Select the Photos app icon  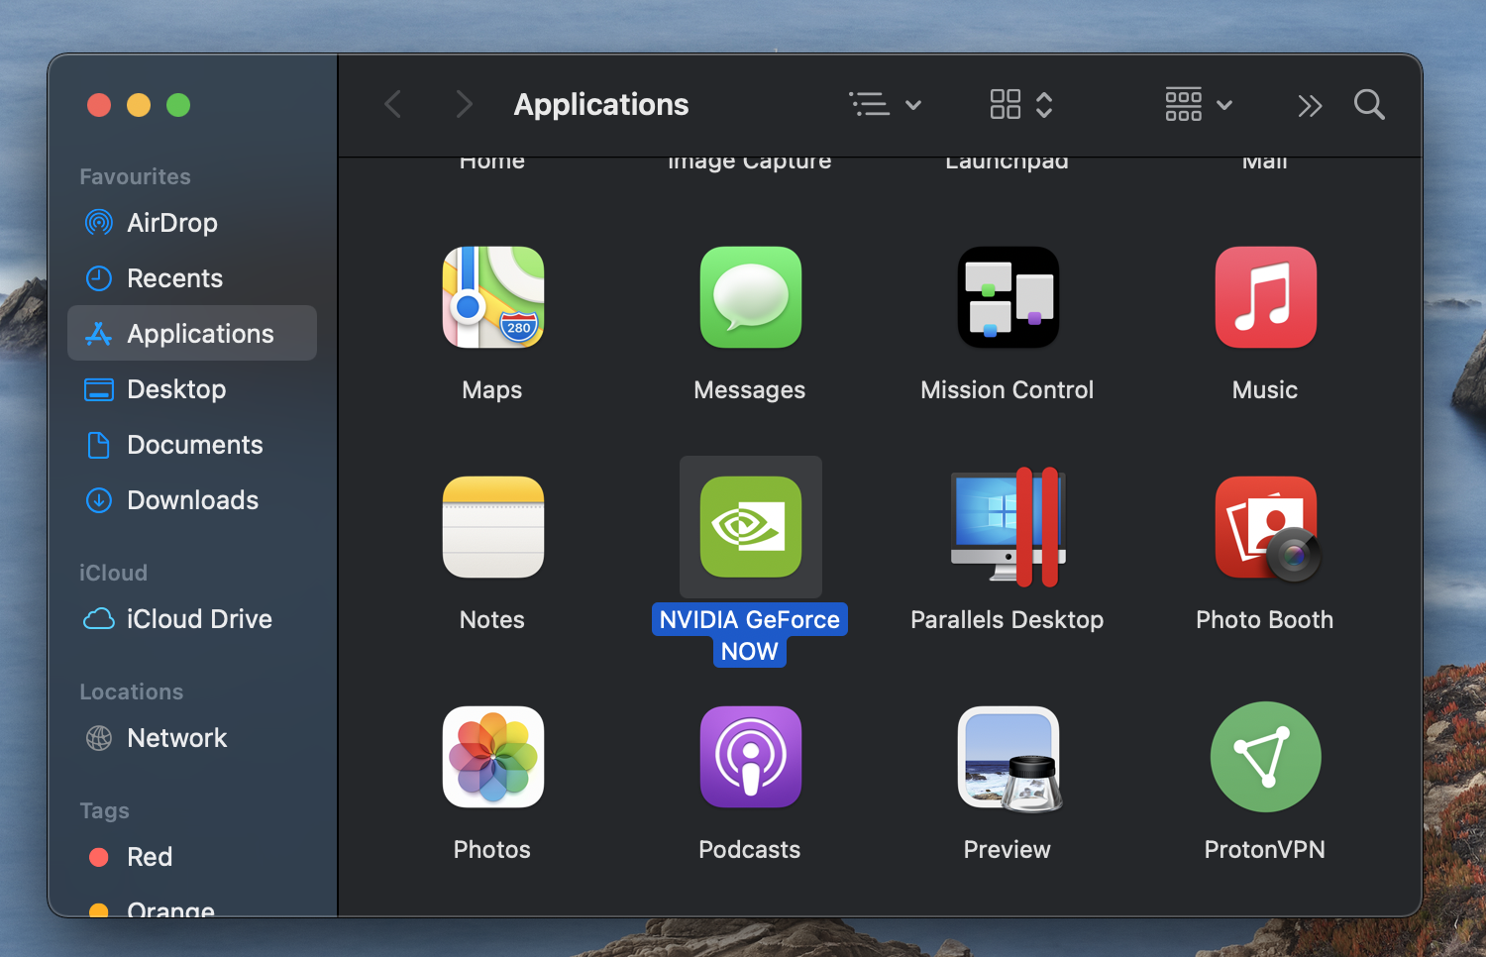tap(492, 757)
